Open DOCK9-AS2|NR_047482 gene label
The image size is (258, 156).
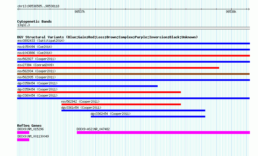93,129
